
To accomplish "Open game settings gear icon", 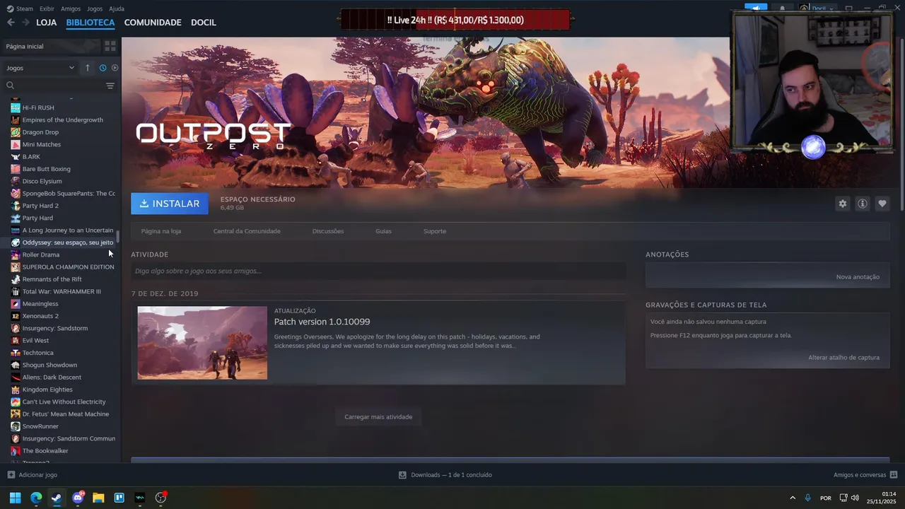I will click(x=842, y=204).
